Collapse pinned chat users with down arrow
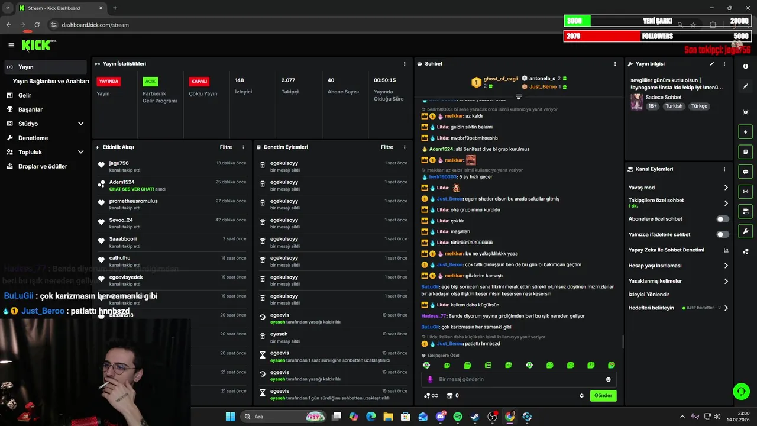This screenshot has height=426, width=757. coord(519,96)
